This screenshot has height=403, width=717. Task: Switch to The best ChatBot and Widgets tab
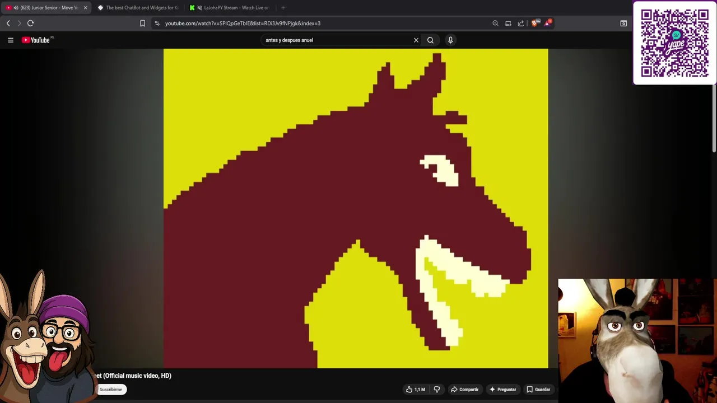point(139,8)
